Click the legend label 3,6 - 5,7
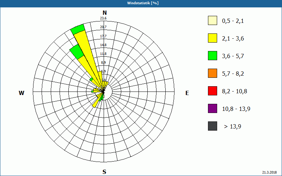 (233, 56)
